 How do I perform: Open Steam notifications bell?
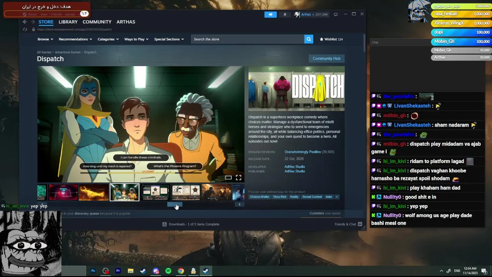[285, 14]
